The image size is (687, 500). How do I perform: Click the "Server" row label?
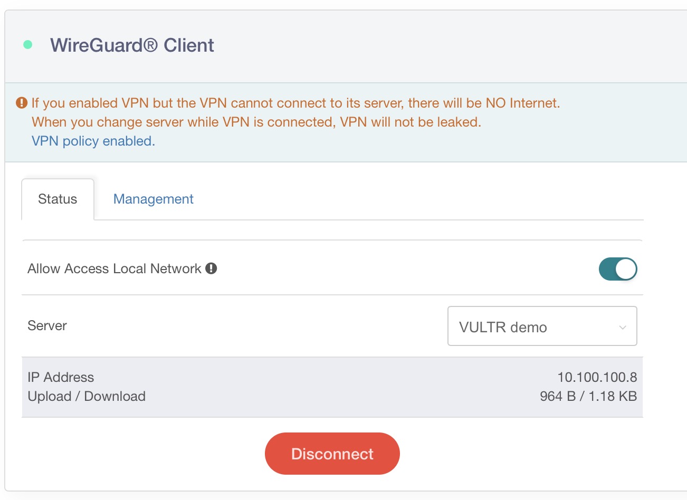[47, 325]
